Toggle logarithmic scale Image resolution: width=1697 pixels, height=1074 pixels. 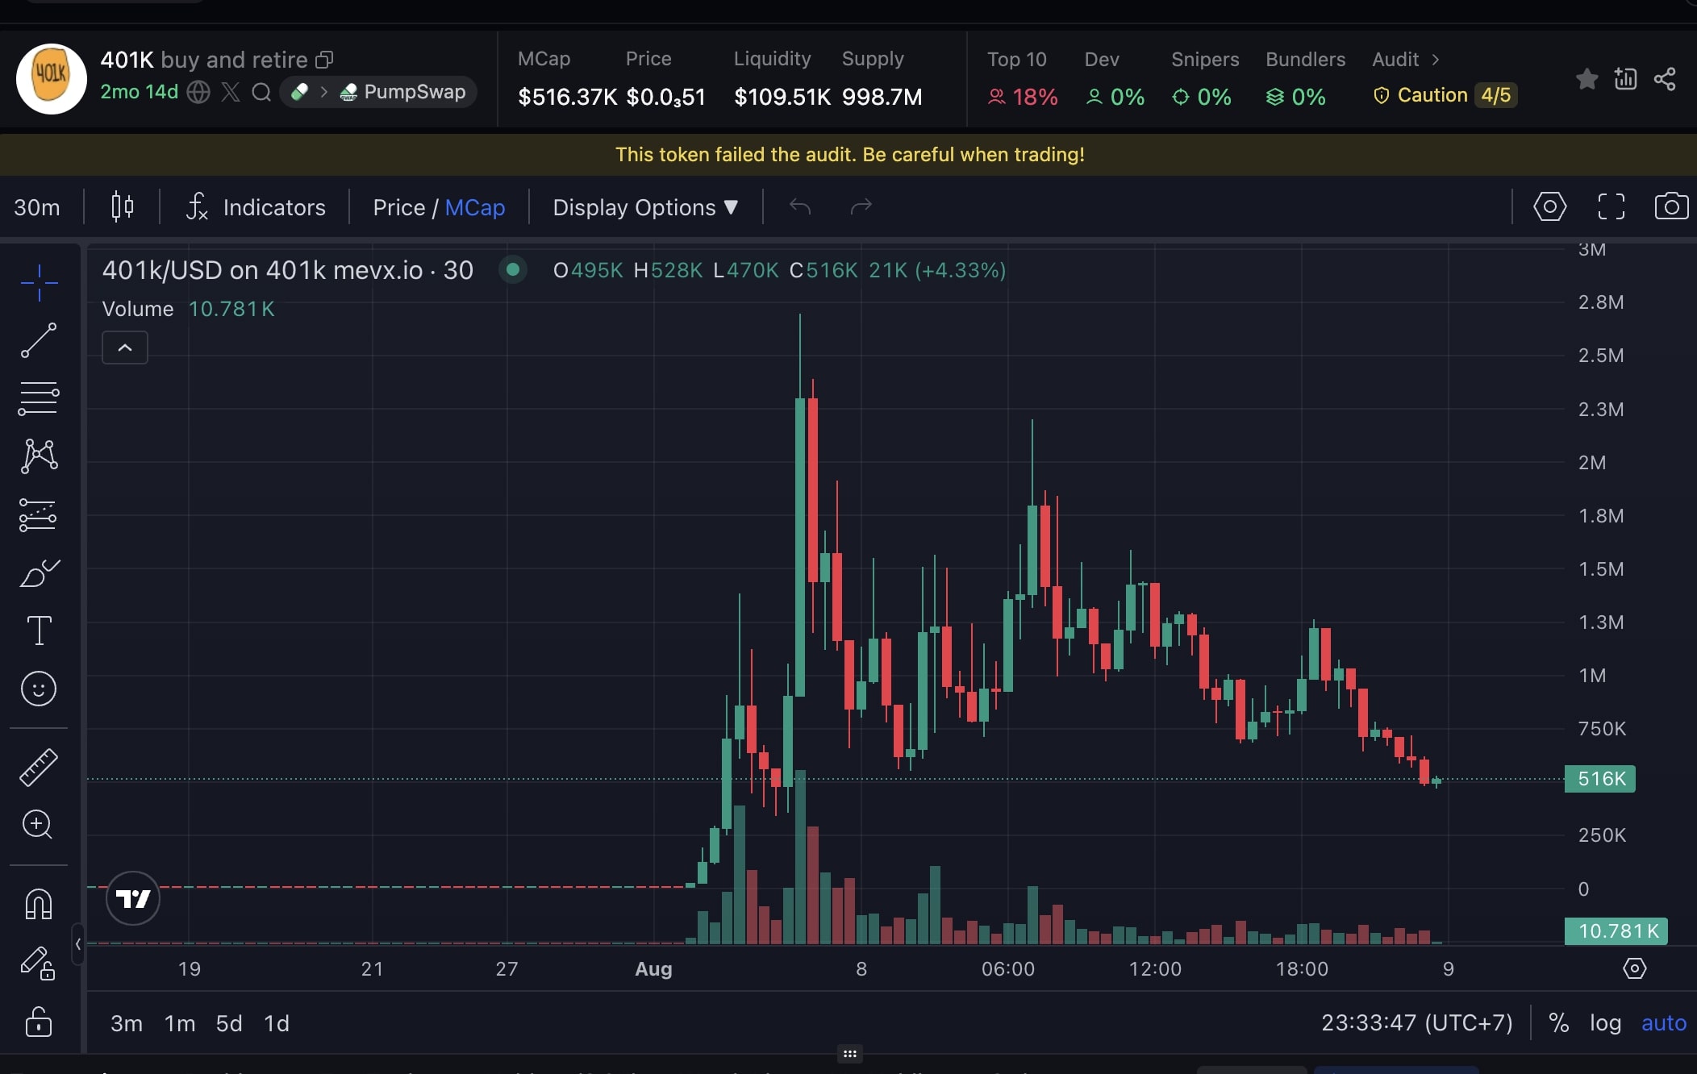click(1605, 1023)
